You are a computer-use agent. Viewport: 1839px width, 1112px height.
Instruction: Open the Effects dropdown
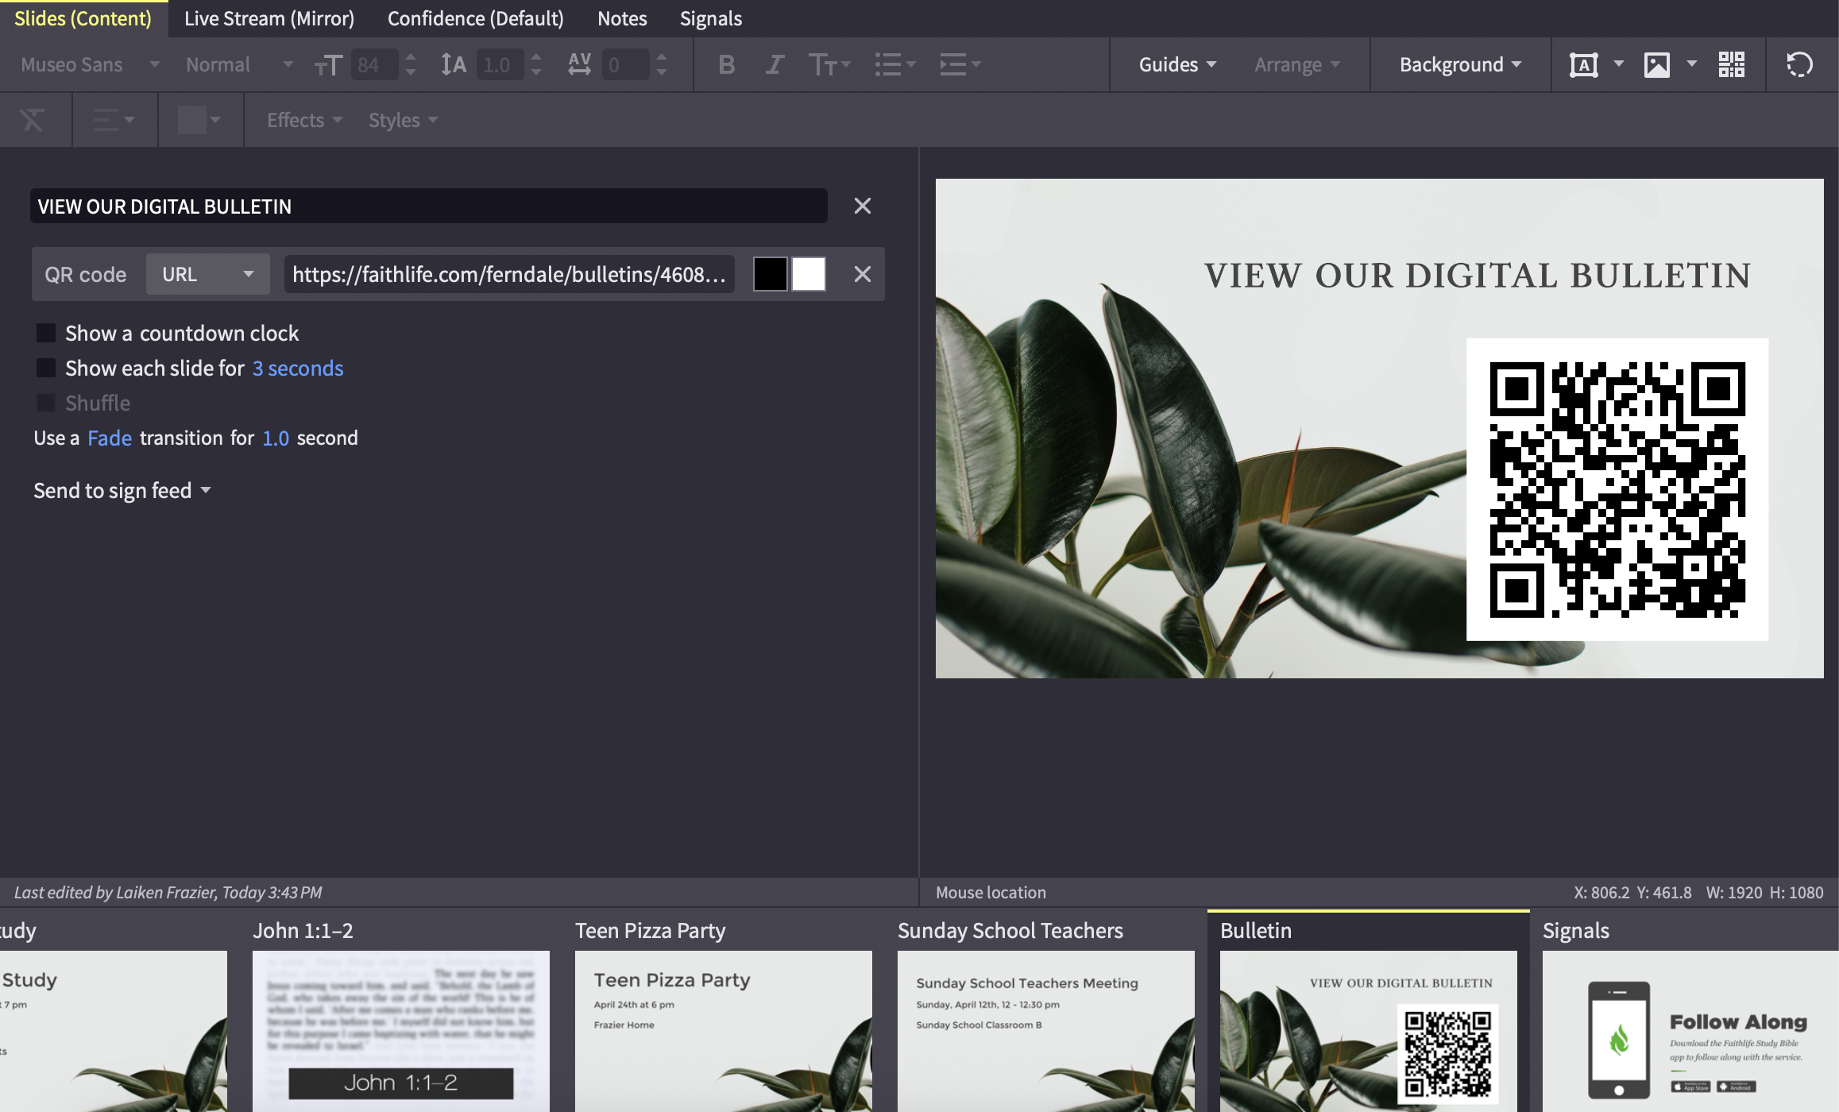(304, 120)
